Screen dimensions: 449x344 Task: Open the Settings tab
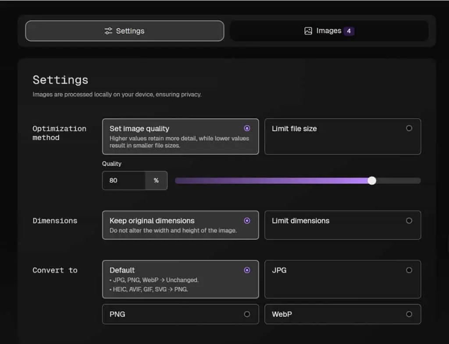pos(125,31)
